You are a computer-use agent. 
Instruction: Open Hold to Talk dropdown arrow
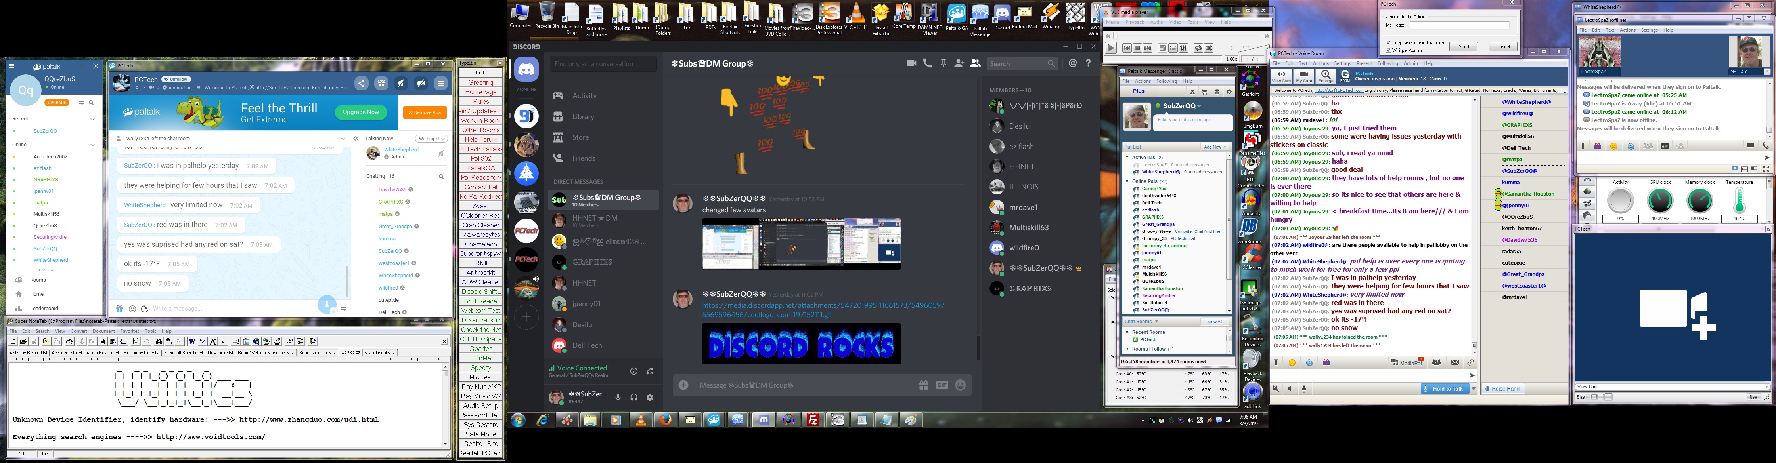[1474, 389]
